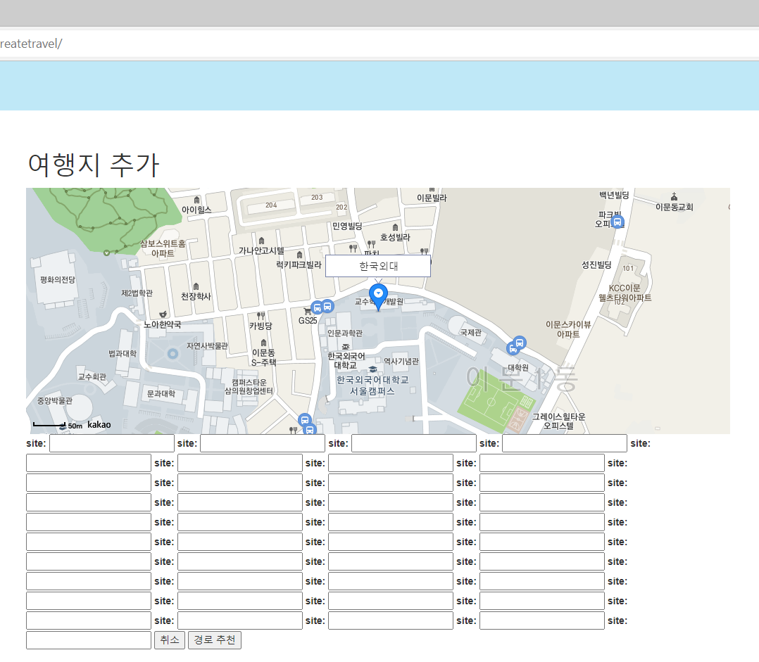Click the 노아한약국 pharmacy mortar icon
Image resolution: width=759 pixels, height=662 pixels.
tap(163, 314)
